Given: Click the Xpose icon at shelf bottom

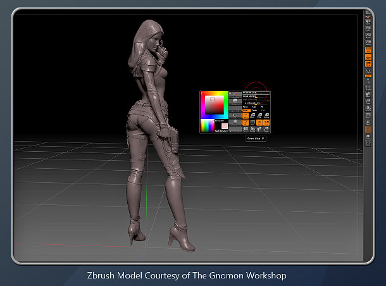Looking at the screenshot, I should 368,143.
